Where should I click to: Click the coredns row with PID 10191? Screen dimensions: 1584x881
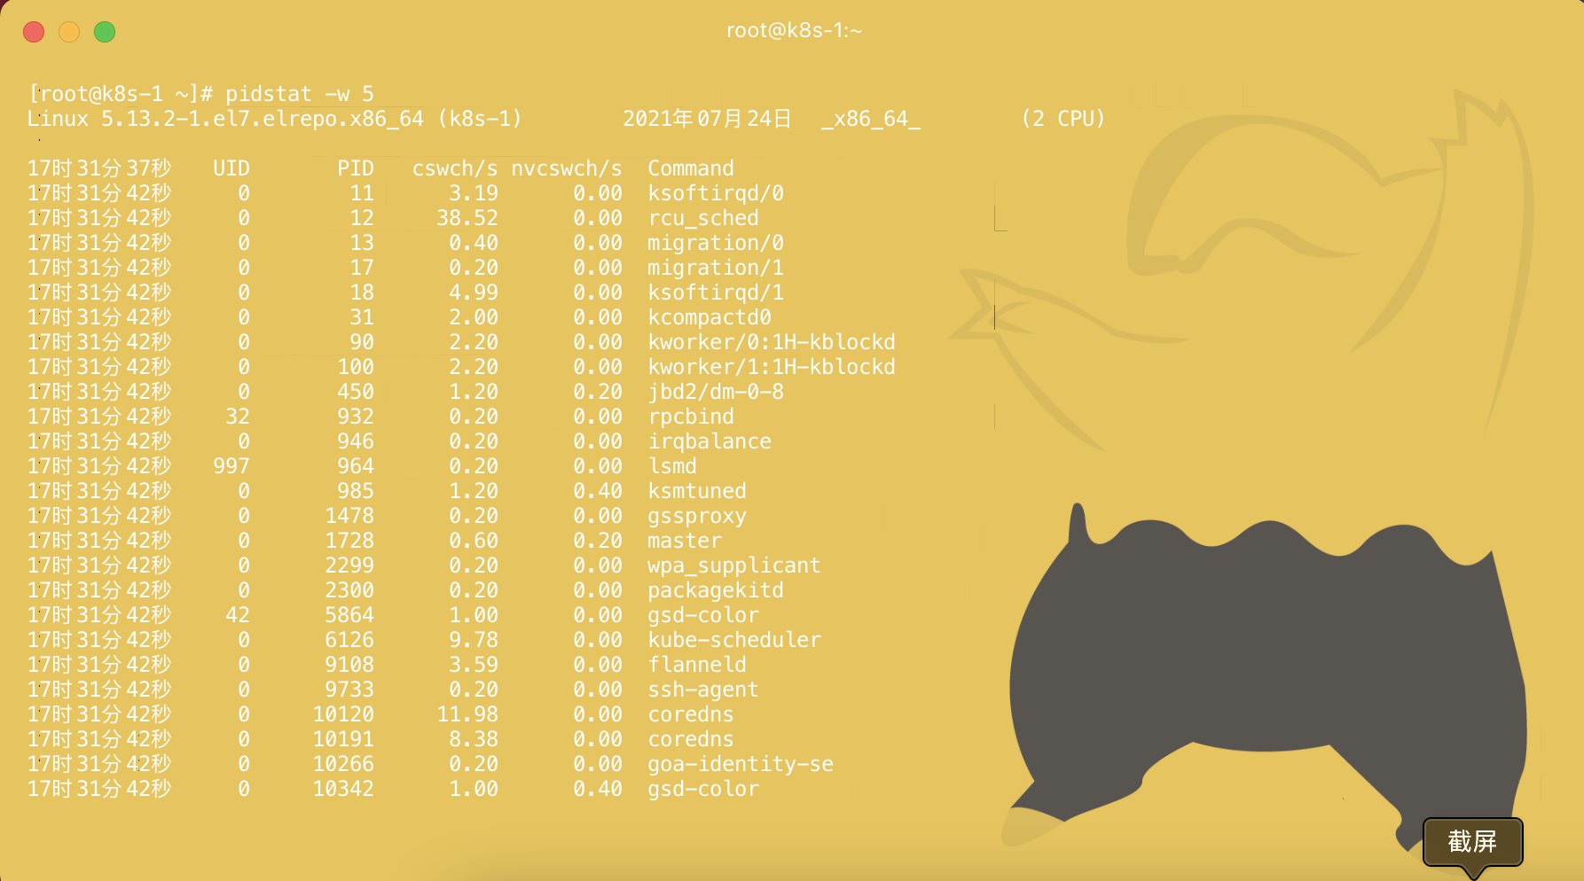tap(380, 739)
